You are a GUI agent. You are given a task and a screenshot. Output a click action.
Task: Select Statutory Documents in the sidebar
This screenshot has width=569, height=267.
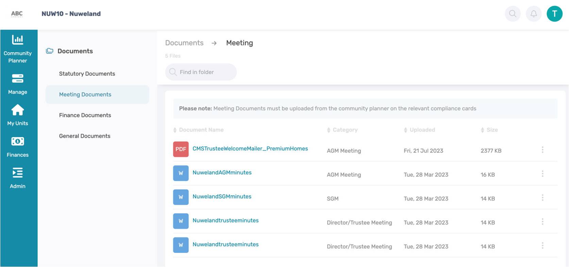87,74
